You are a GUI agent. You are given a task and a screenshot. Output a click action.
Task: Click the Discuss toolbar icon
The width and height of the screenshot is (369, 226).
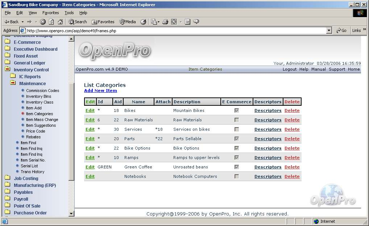tap(187, 22)
